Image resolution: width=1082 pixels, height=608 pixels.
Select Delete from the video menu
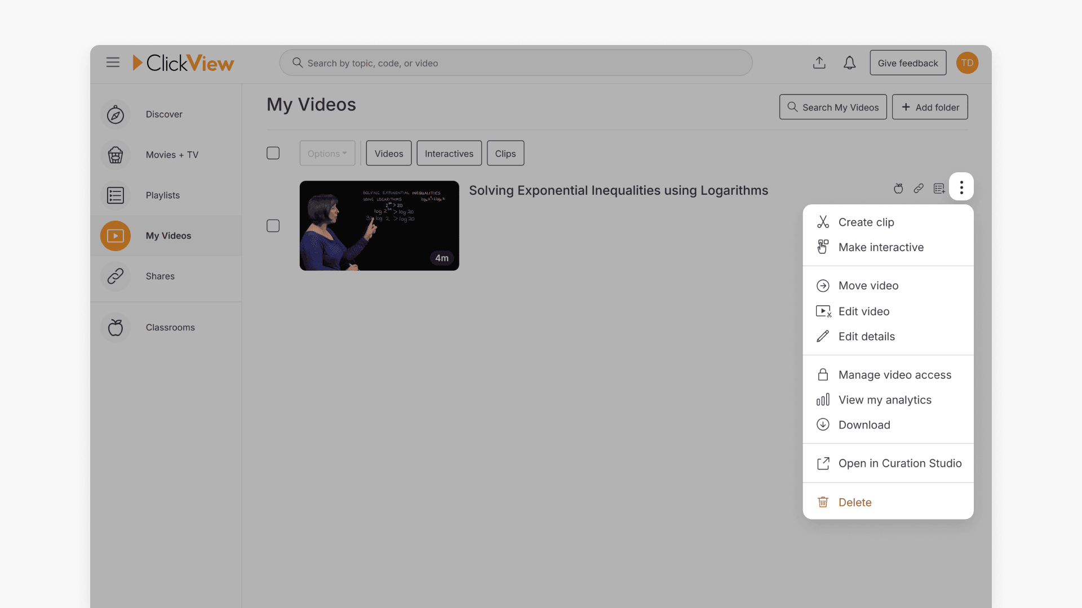tap(855, 502)
